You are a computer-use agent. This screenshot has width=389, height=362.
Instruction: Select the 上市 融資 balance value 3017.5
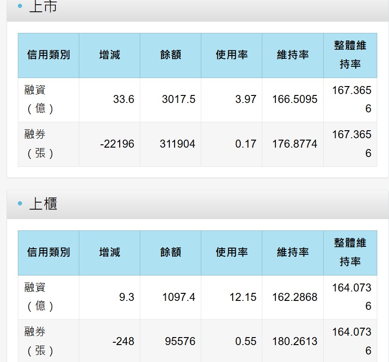[x=179, y=99]
